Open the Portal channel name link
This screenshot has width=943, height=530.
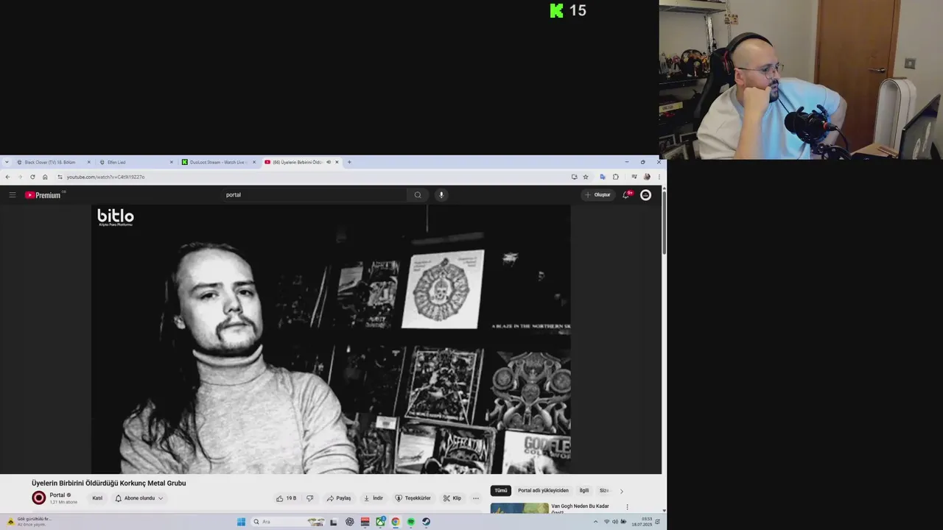click(57, 495)
